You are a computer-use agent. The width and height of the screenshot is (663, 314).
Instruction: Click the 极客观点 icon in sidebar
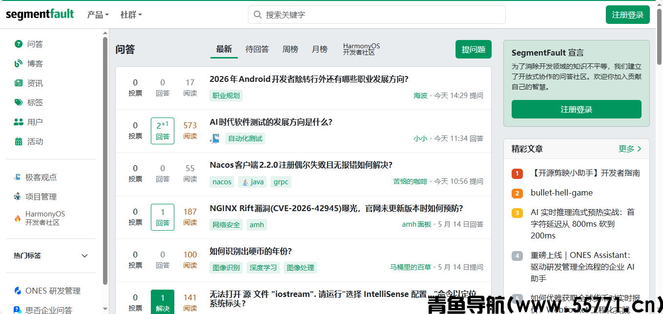[x=17, y=177]
